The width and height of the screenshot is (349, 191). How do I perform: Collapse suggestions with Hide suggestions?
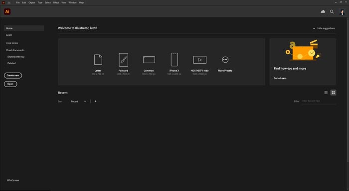click(x=324, y=28)
